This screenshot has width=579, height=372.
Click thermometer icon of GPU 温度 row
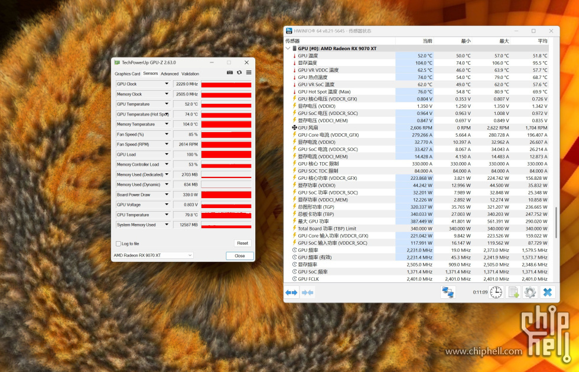tap(294, 56)
